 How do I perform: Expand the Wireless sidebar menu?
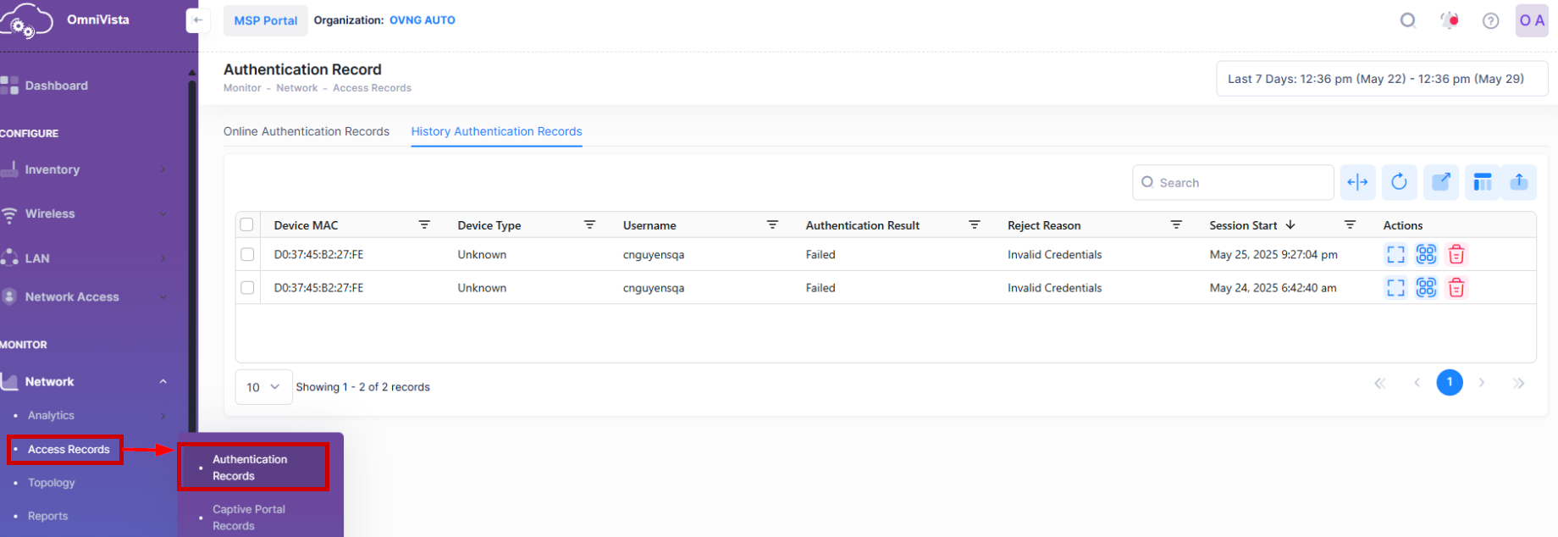coord(85,214)
